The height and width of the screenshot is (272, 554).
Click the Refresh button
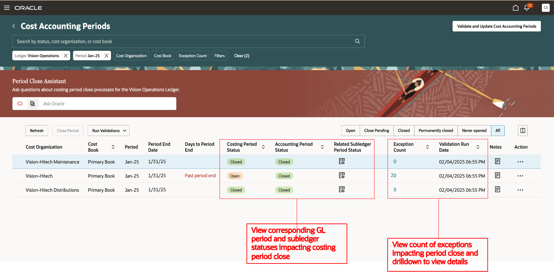coord(37,131)
